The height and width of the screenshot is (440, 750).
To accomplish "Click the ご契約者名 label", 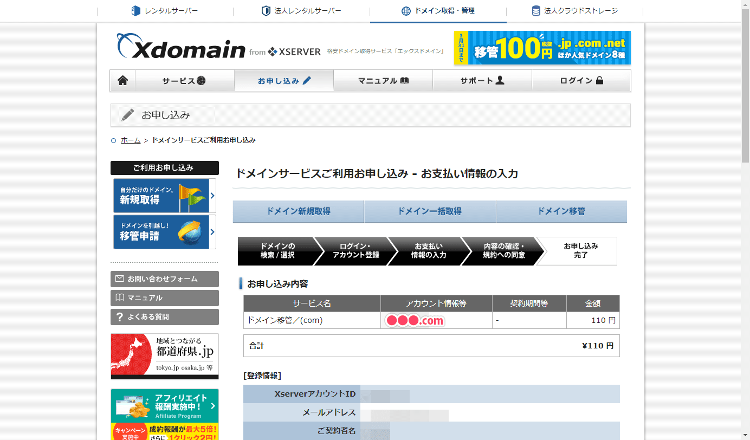I will pyautogui.click(x=336, y=431).
